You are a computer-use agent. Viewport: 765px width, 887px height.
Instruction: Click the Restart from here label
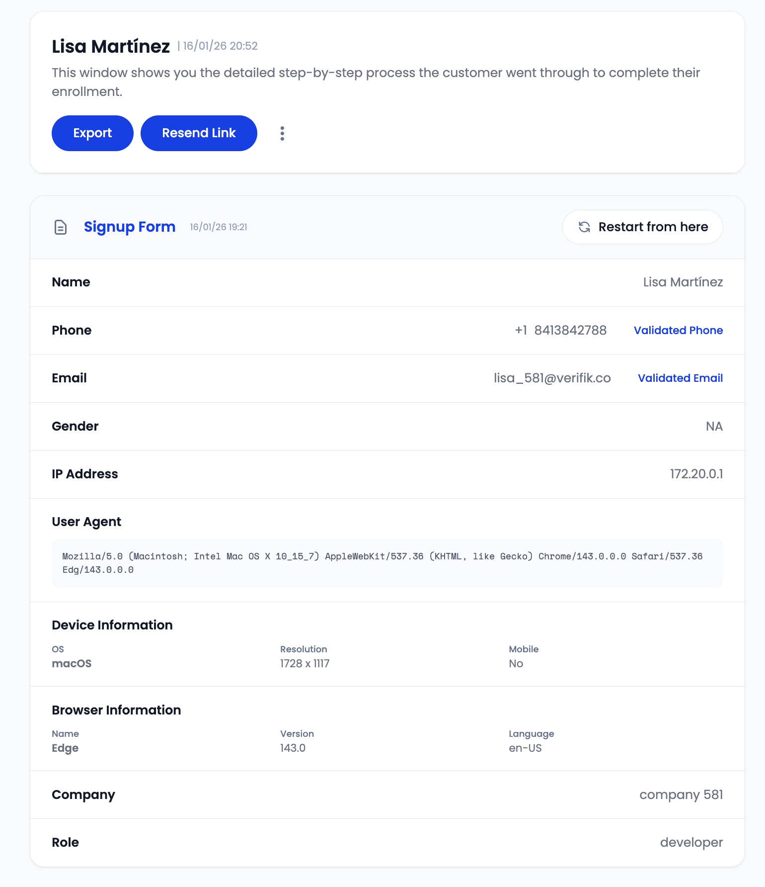click(x=653, y=227)
